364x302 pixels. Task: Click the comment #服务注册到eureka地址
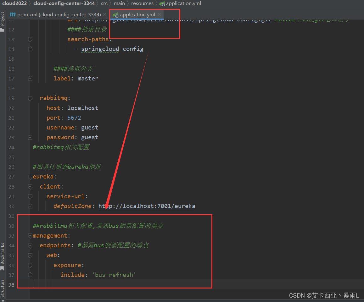tap(67, 167)
